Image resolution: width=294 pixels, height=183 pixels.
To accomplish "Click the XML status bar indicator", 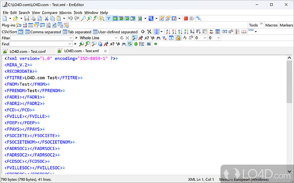I will click(191, 179).
